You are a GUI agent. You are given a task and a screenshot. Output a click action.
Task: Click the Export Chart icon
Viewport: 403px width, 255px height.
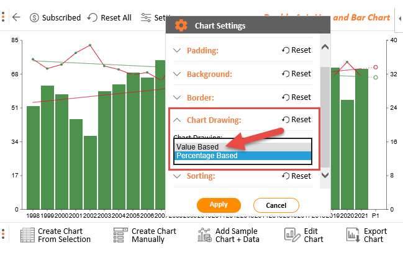click(353, 235)
